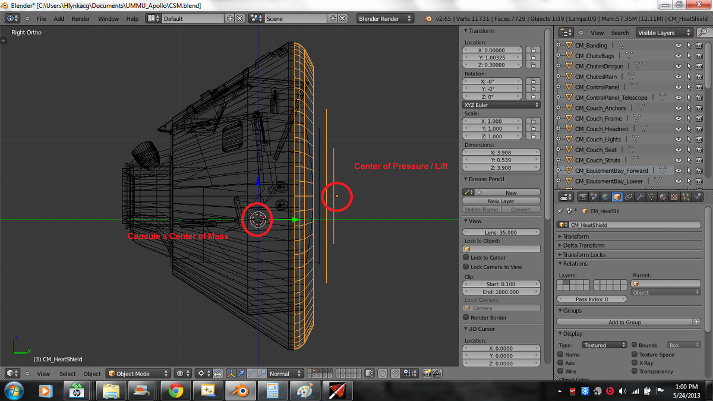Open the Physics properties tab
Image resolution: width=713 pixels, height=401 pixels.
click(698, 197)
